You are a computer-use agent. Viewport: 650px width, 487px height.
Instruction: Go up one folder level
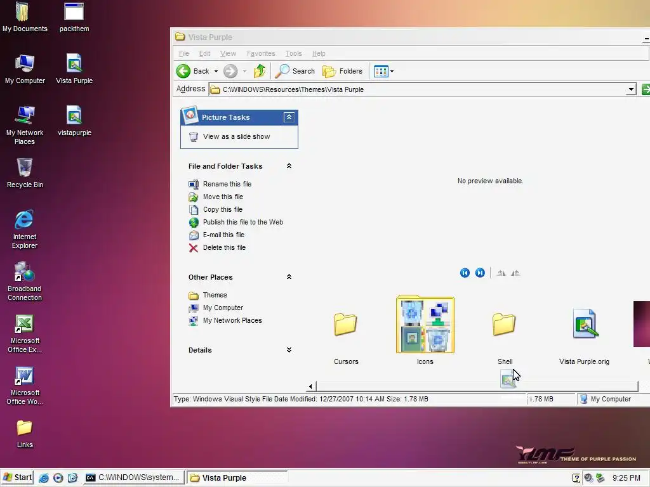260,71
